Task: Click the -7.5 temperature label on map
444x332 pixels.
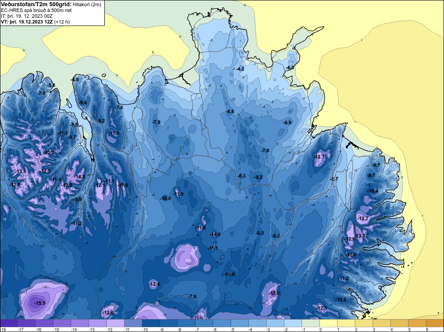Action: pyautogui.click(x=74, y=125)
